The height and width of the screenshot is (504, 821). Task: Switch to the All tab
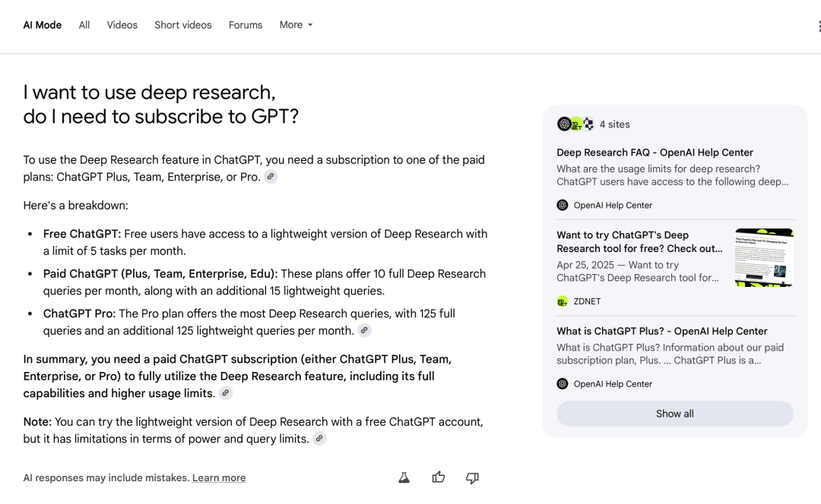pyautogui.click(x=84, y=24)
